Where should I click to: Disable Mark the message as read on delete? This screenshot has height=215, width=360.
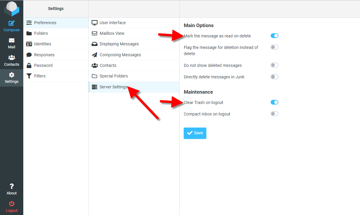click(x=274, y=36)
